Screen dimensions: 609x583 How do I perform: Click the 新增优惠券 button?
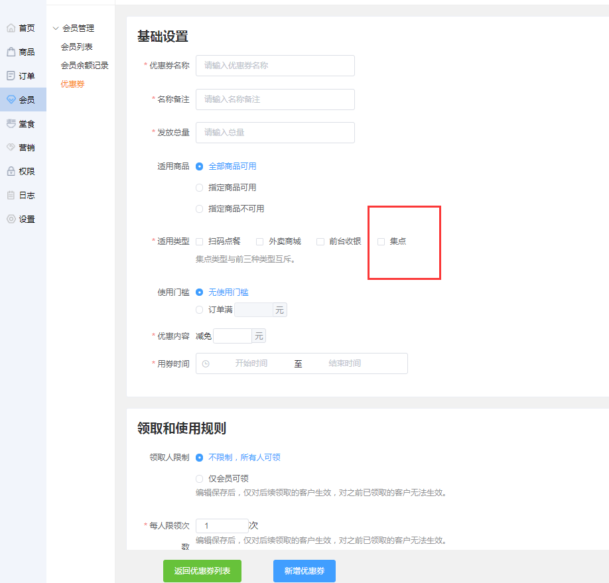304,571
